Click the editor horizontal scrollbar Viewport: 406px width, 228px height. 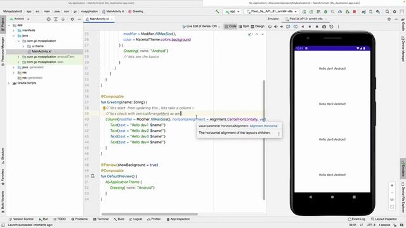[x=150, y=214]
